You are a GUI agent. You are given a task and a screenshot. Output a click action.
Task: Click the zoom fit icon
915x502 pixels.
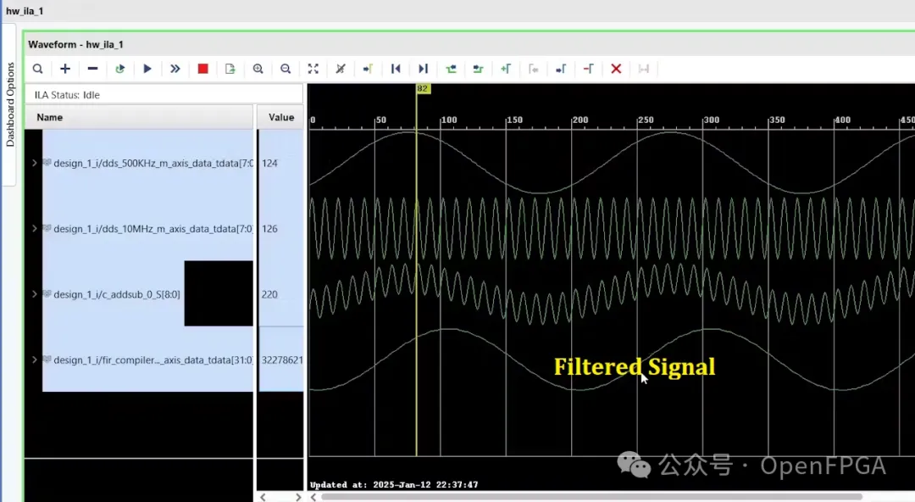[x=313, y=69]
